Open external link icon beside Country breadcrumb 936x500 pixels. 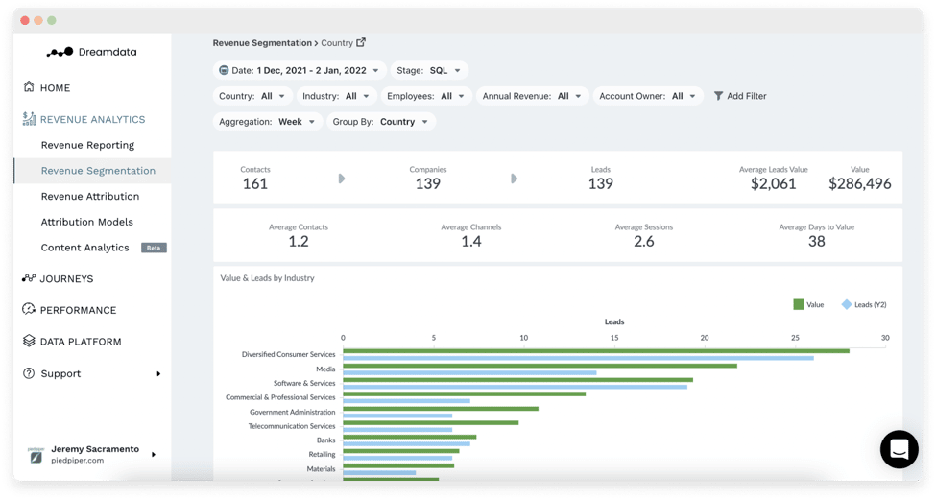coord(361,42)
